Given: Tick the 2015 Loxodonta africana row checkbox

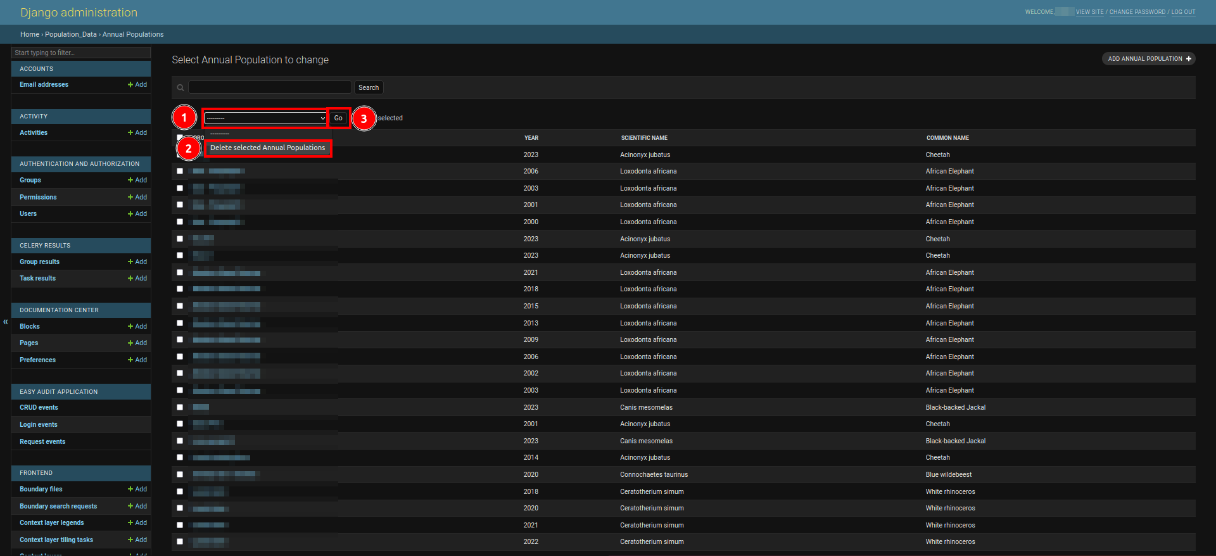Looking at the screenshot, I should pos(180,306).
